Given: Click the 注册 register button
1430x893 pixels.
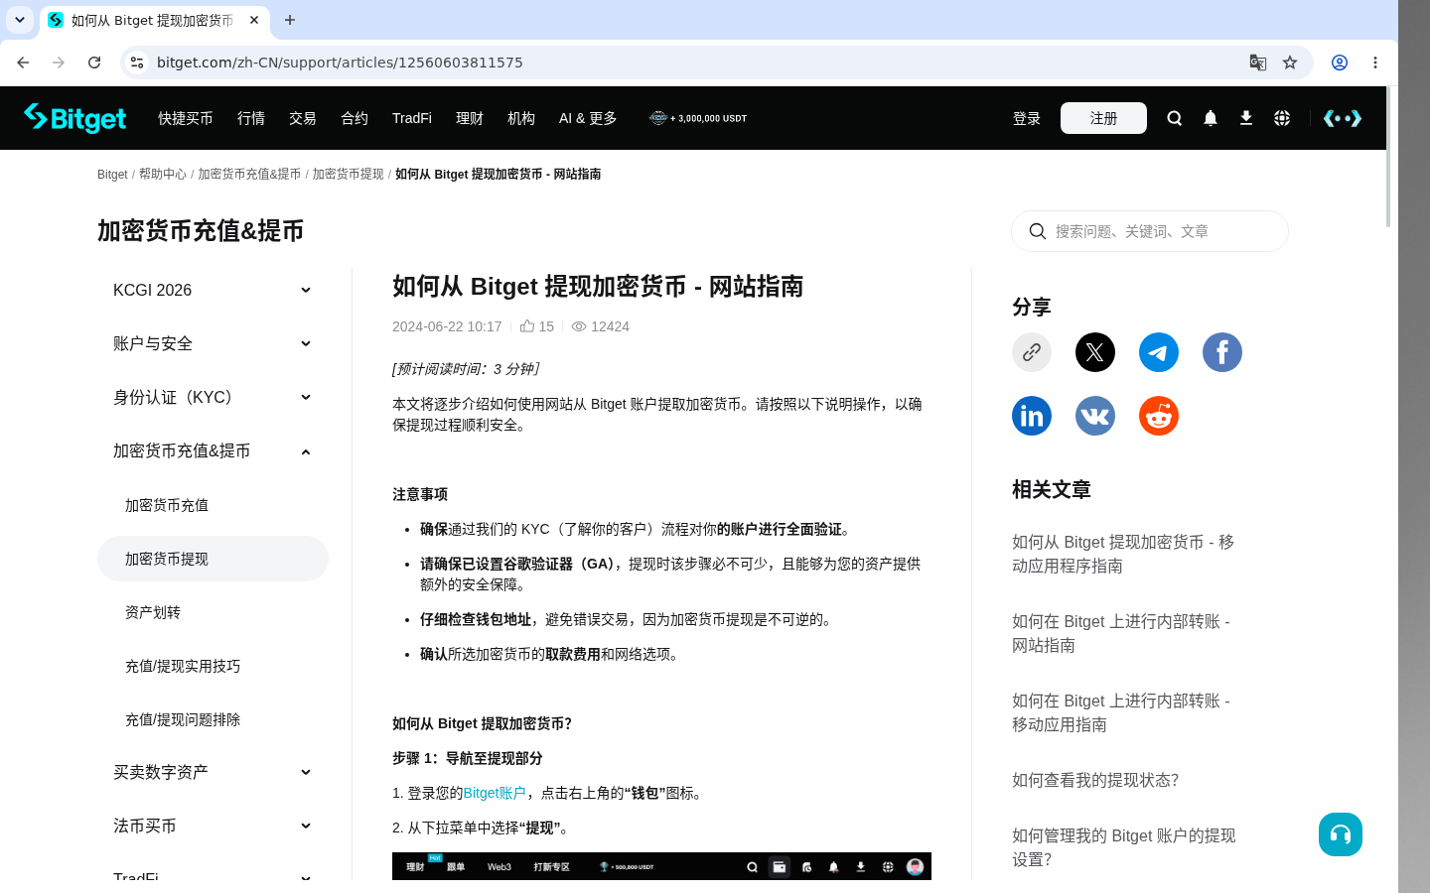Looking at the screenshot, I should [1103, 118].
